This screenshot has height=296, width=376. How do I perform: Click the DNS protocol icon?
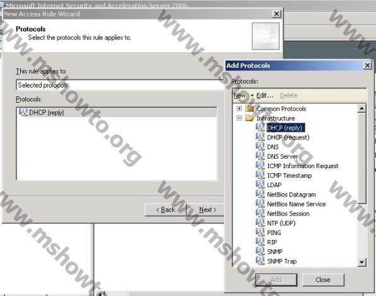coord(260,146)
